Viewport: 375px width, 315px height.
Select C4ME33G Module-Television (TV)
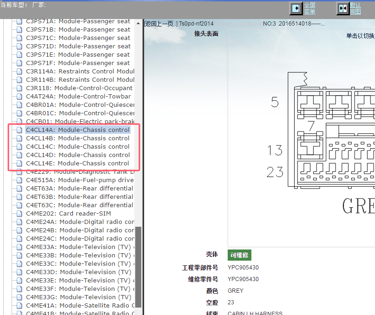tap(80, 297)
